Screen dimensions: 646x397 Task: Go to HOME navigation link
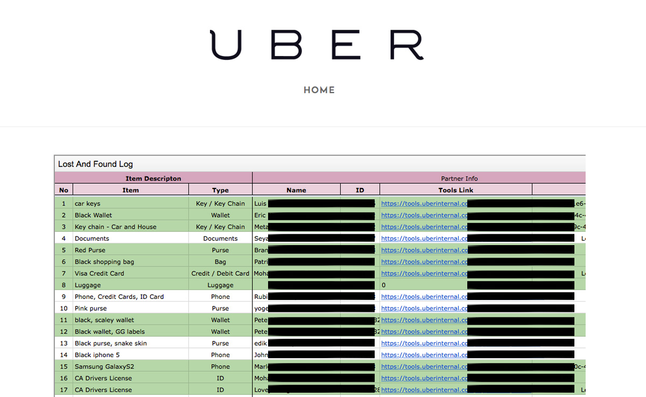coord(319,90)
